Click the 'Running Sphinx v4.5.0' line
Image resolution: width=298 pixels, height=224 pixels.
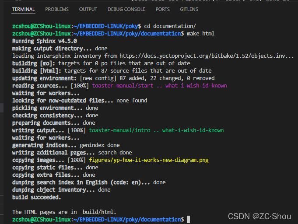(x=45, y=41)
